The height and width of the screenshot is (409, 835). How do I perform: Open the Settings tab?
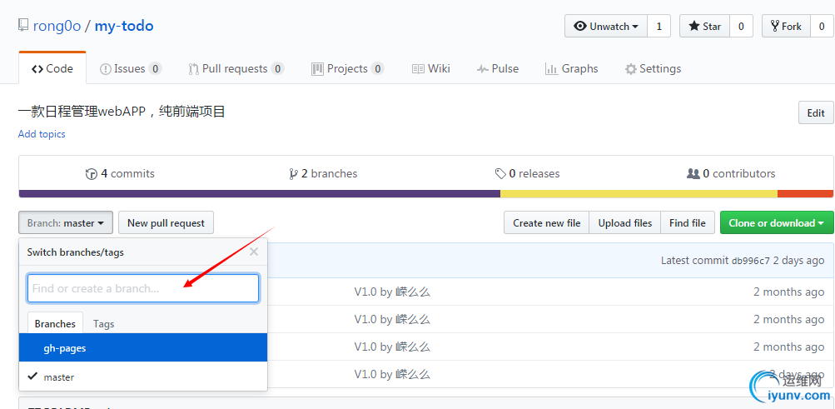click(653, 68)
